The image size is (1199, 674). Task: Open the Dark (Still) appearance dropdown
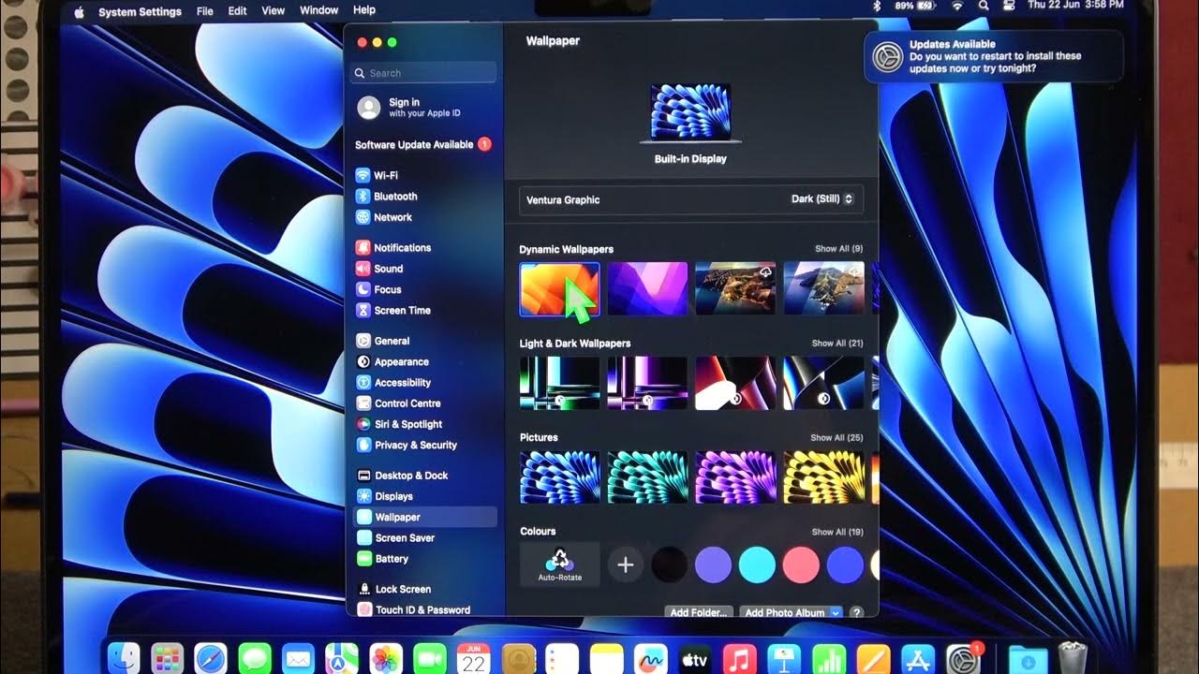[x=822, y=199]
